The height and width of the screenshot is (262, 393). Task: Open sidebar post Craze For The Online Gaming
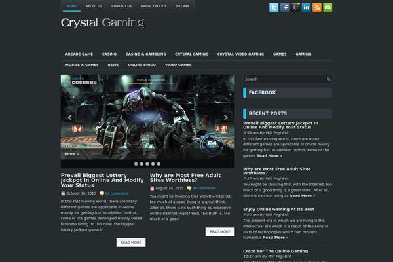[x=276, y=251]
